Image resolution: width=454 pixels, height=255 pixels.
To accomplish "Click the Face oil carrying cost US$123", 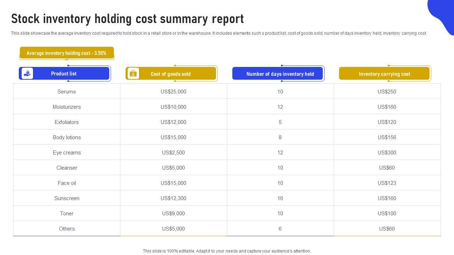I will coord(387,183).
